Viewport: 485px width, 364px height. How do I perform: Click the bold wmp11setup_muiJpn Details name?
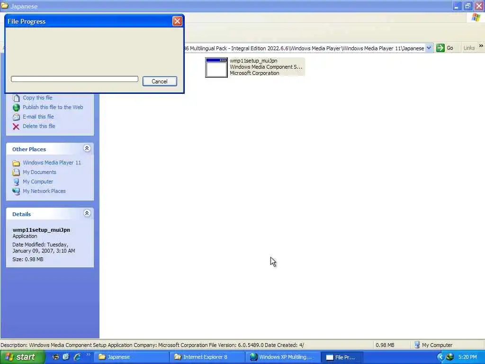coord(41,230)
